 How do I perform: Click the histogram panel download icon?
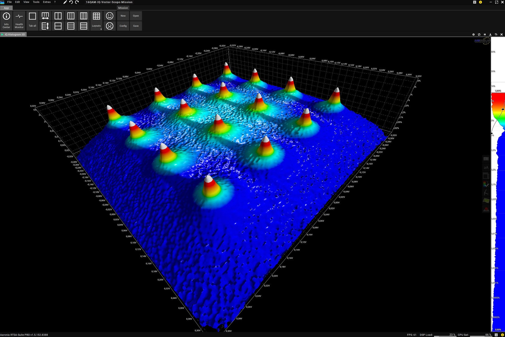coord(490,35)
